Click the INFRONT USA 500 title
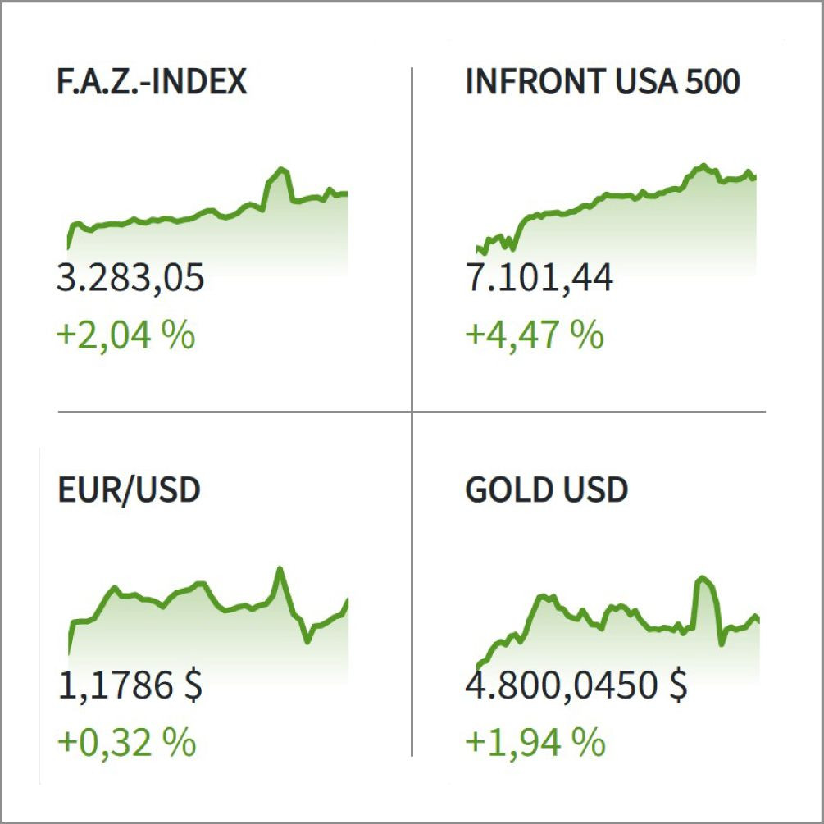This screenshot has height=824, width=824. click(x=603, y=82)
